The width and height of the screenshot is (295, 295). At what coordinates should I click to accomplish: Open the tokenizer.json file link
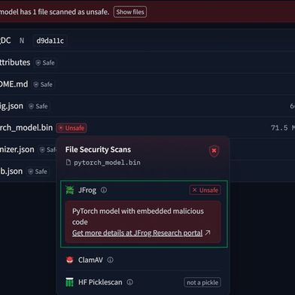pyautogui.click(x=17, y=150)
